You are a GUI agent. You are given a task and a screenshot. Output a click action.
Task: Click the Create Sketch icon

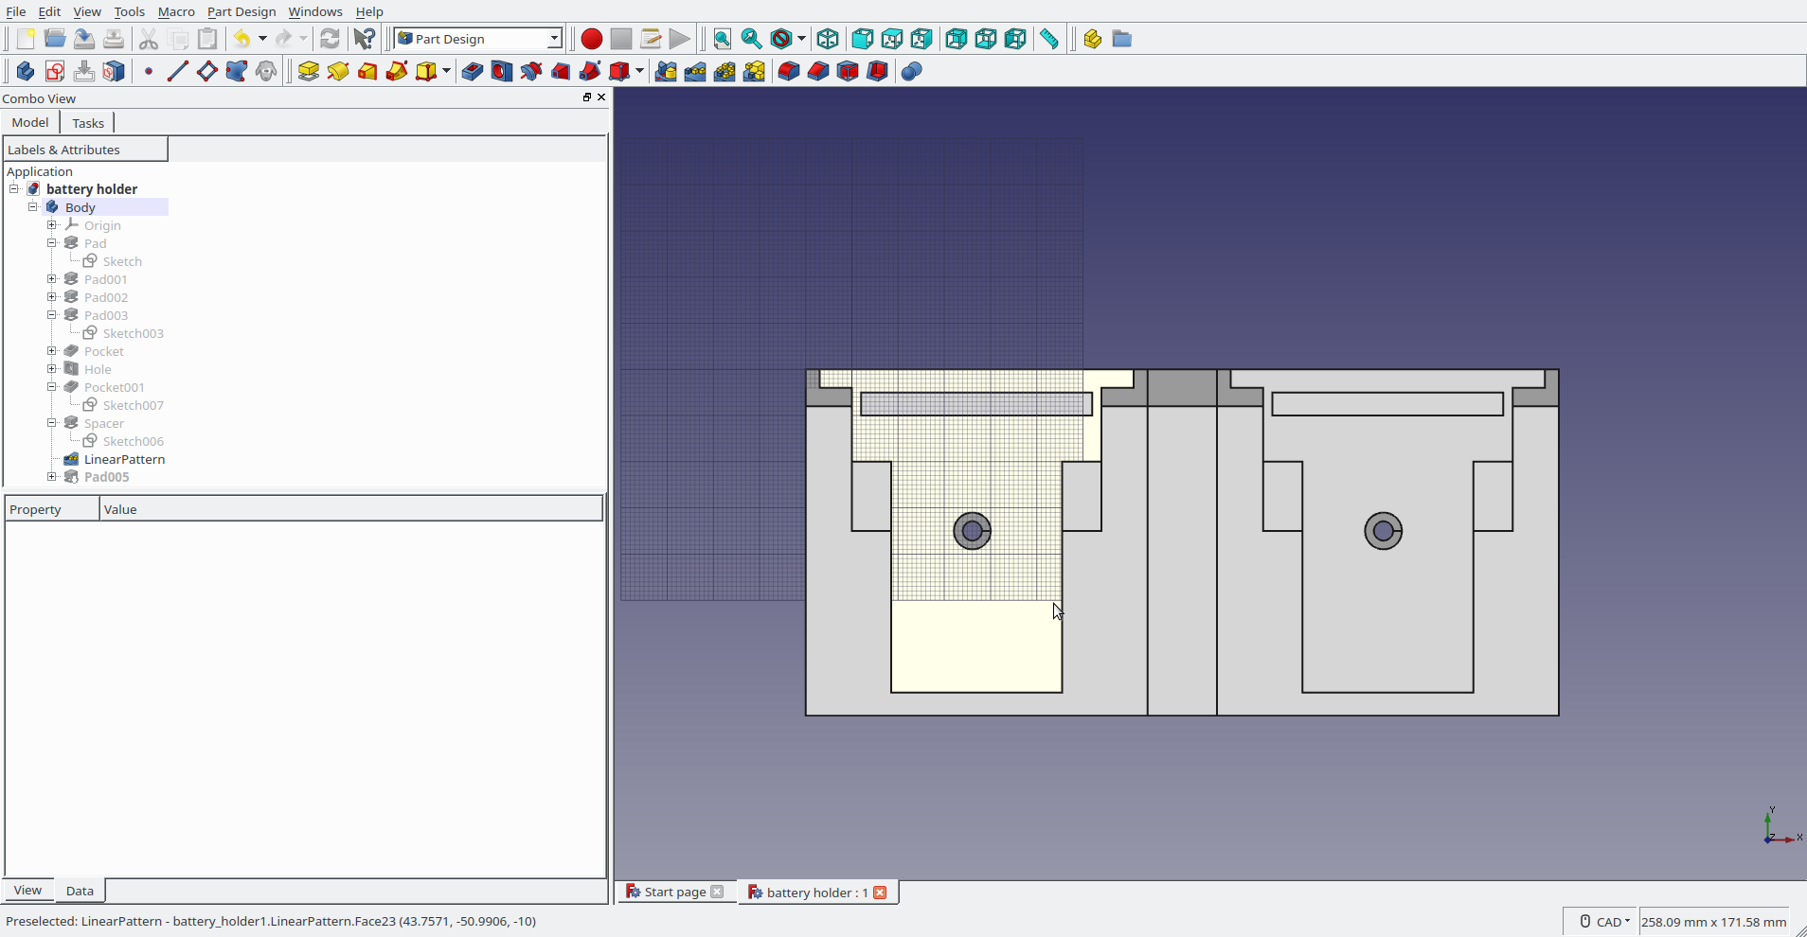click(55, 72)
